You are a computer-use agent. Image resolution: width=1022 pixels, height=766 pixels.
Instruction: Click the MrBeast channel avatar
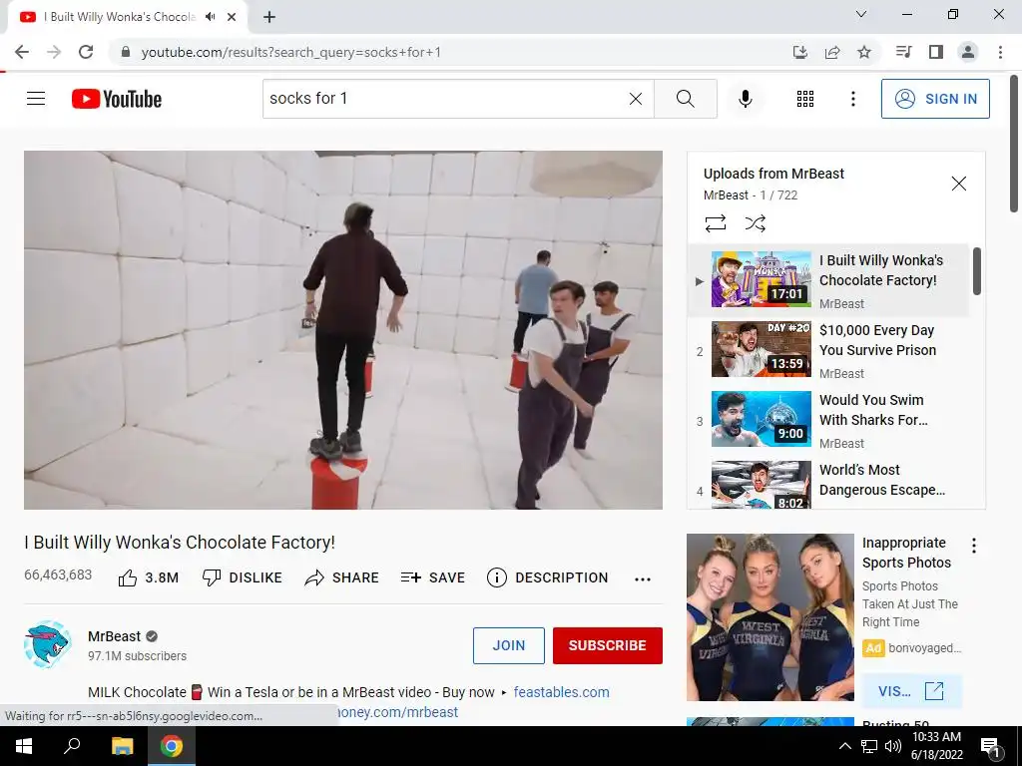tap(48, 645)
